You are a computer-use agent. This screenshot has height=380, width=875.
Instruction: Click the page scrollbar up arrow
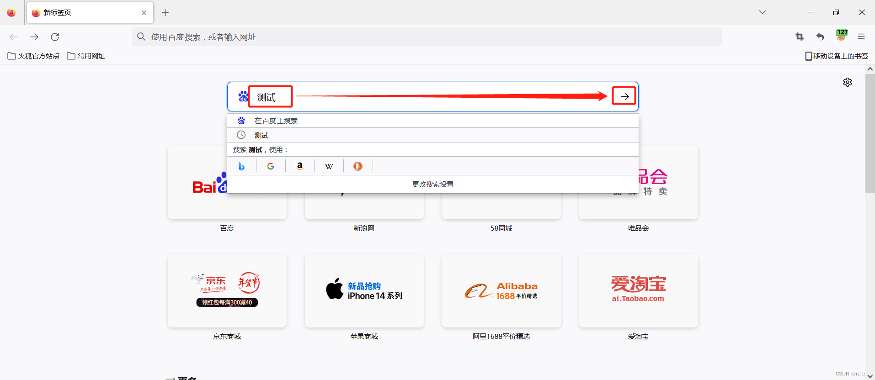(870, 69)
